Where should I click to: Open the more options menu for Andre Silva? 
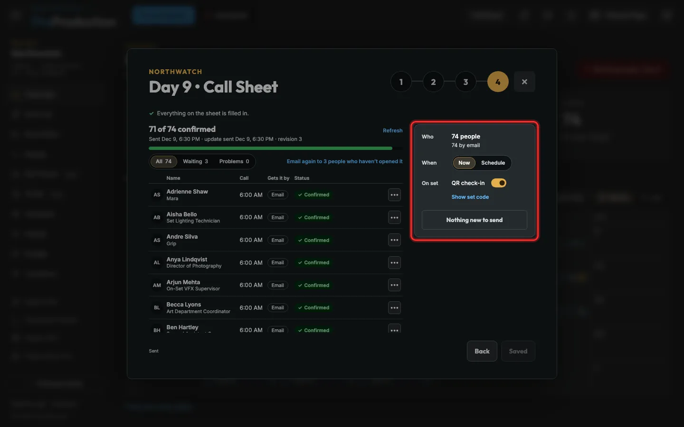click(x=394, y=240)
